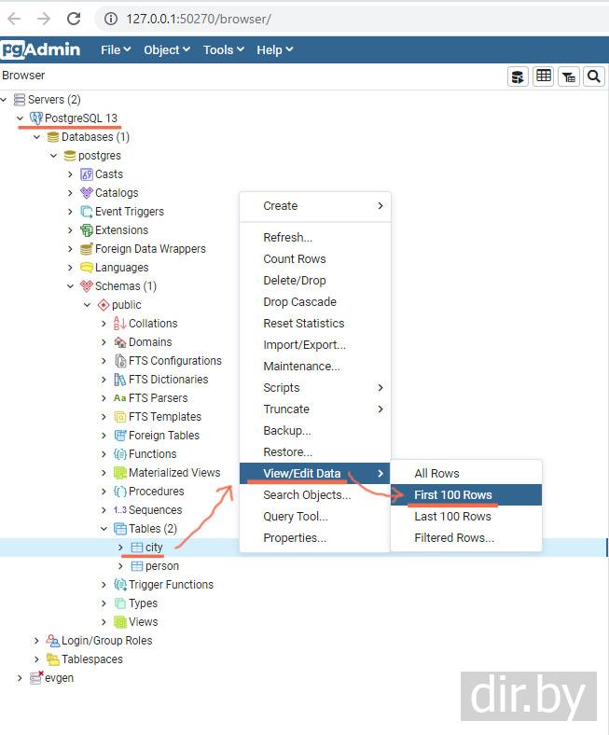Click the Trigger Functions node icon

click(x=120, y=585)
